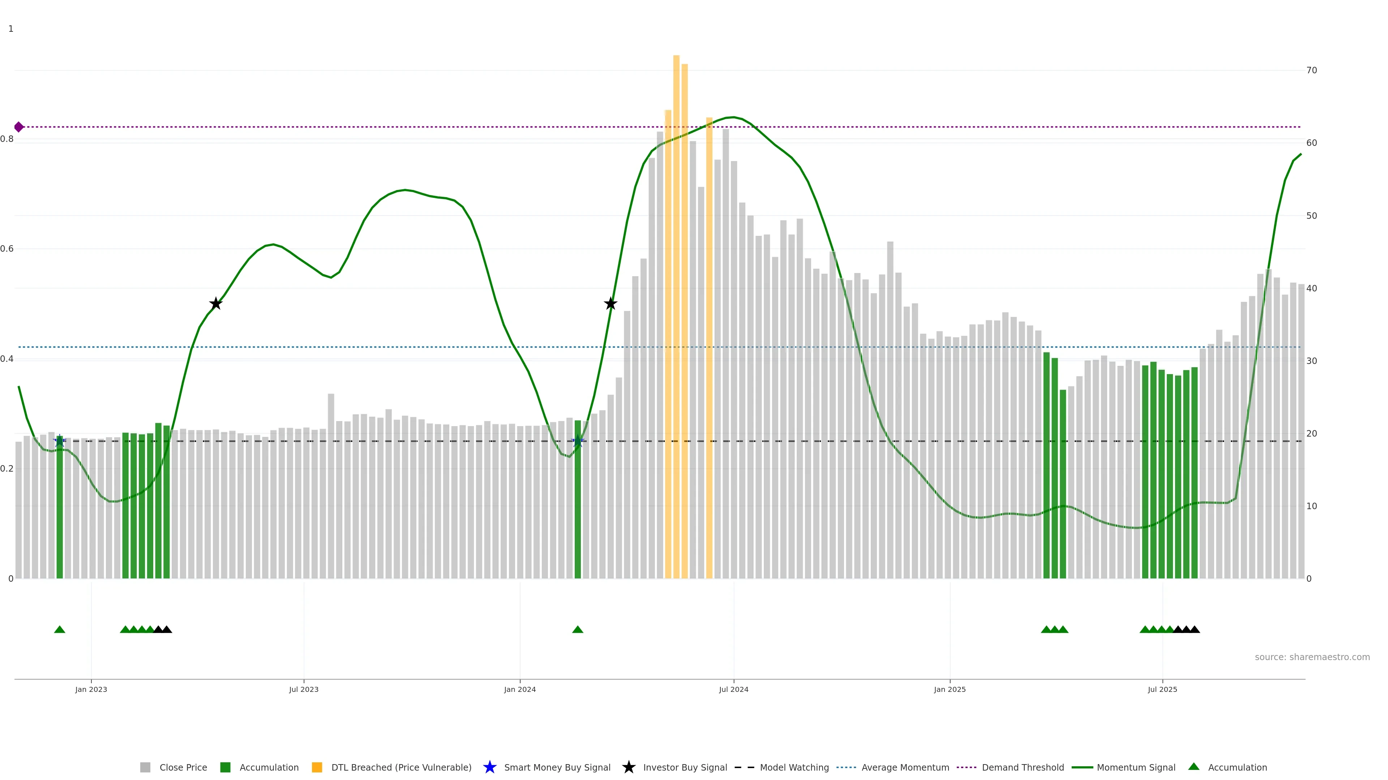Click the green triangle Accumulation legend icon
1388x780 pixels.
[x=1194, y=767]
